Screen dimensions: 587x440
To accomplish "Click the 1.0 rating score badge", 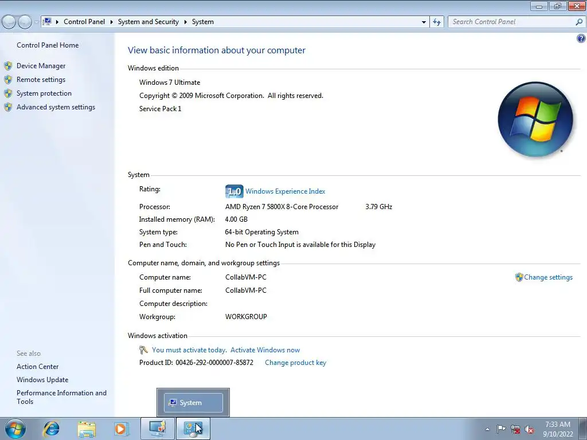I will coord(234,191).
